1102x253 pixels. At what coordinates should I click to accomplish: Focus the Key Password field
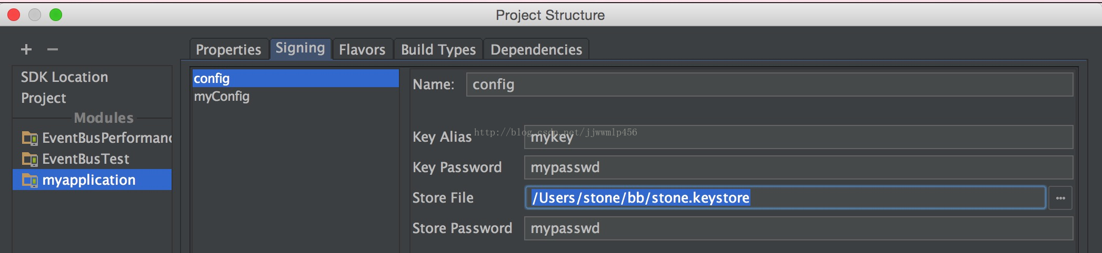click(x=798, y=167)
